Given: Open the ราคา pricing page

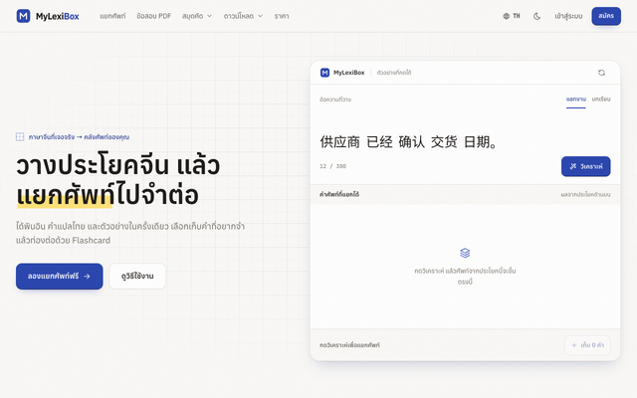Looking at the screenshot, I should (x=282, y=16).
